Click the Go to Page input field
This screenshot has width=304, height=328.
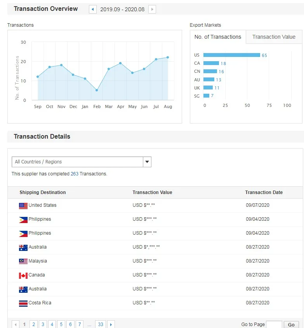274,325
